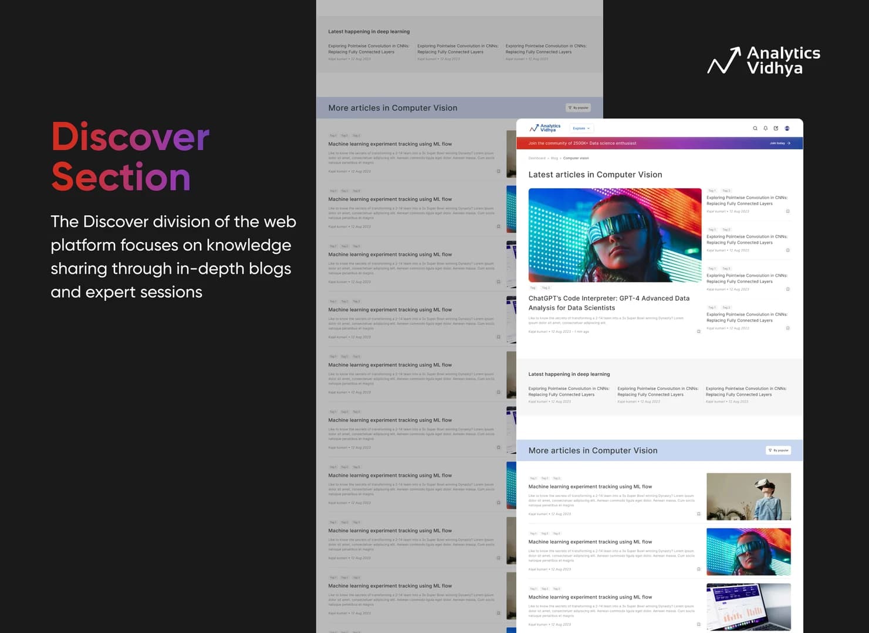869x633 pixels.
Task: Bookmark topmost Machine learning article in background window
Action: [499, 172]
